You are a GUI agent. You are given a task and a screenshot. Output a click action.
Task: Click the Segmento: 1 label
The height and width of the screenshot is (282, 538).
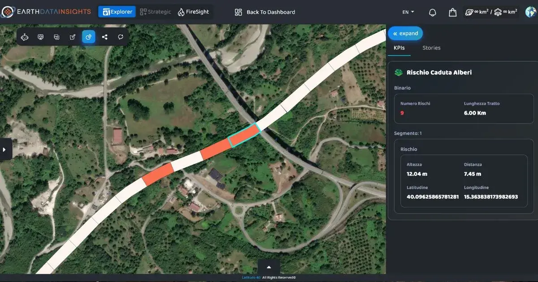pyautogui.click(x=408, y=133)
